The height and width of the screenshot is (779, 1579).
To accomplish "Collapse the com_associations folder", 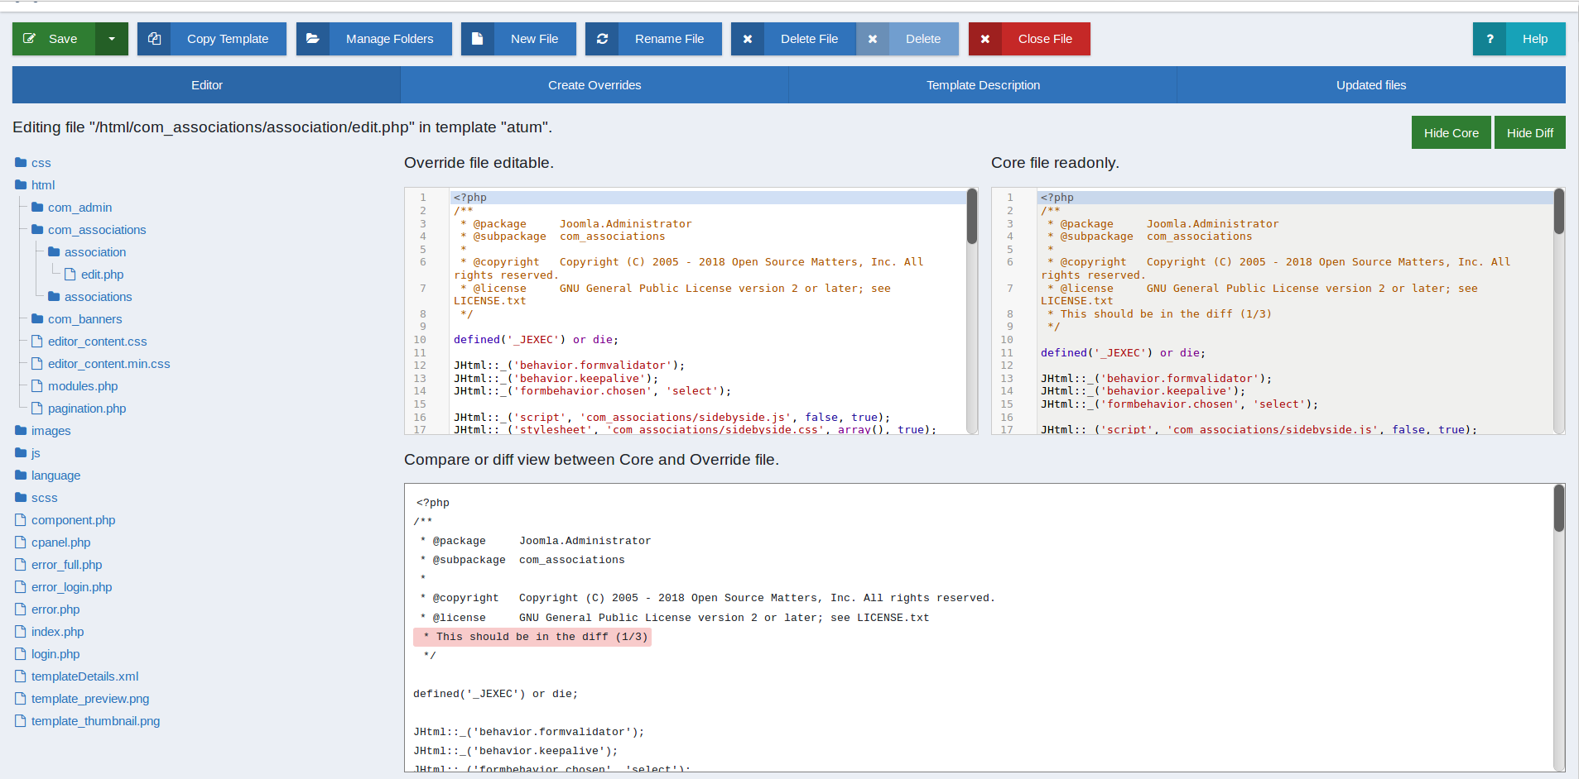I will point(89,230).
